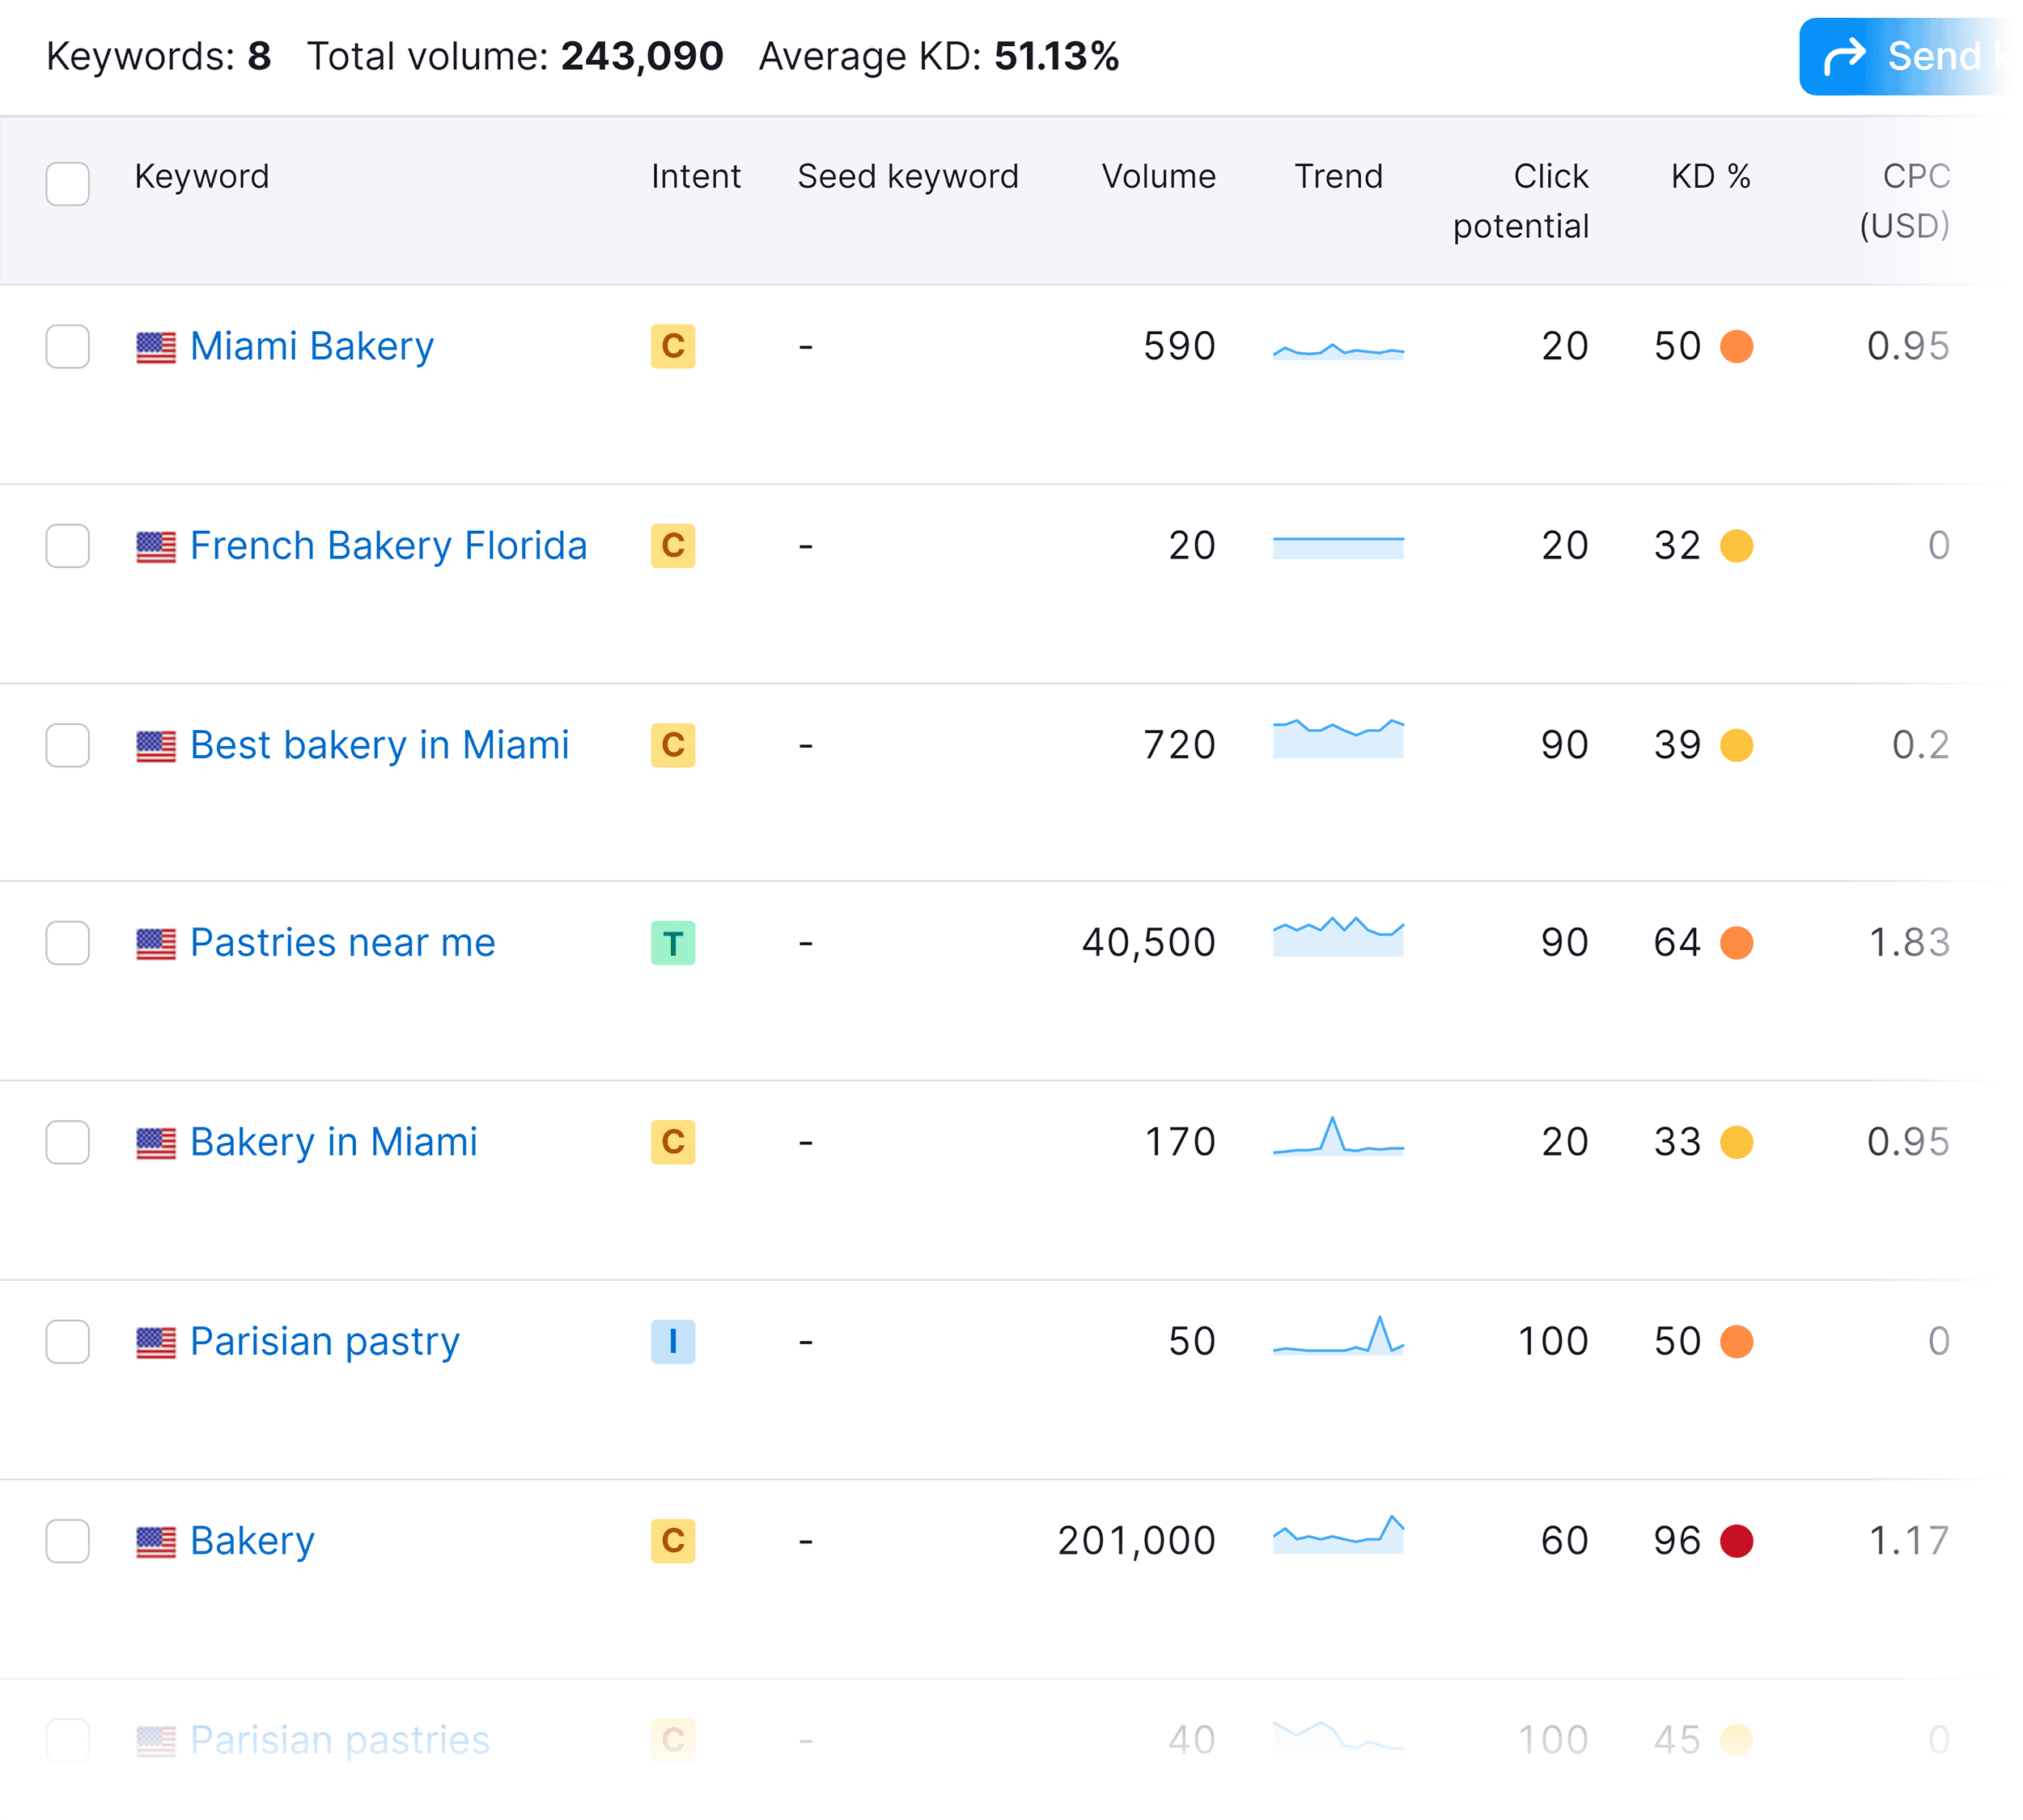
Task: Click the orange KD dot for Pastries near me
Action: tap(1737, 942)
